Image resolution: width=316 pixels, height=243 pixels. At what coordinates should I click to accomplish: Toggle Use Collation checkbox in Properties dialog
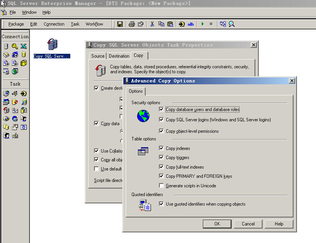pos(96,151)
